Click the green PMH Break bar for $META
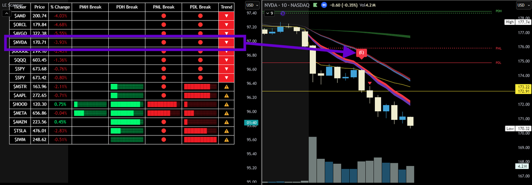532x185 pixels. tap(90, 113)
